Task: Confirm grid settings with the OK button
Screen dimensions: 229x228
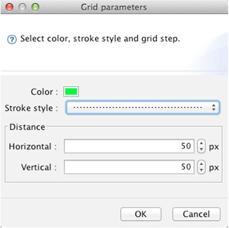Action: (141, 214)
